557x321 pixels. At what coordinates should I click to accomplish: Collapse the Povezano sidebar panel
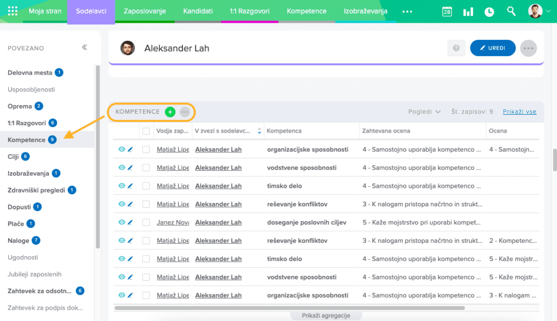click(x=84, y=47)
